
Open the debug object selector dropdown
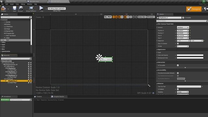point(57,8)
